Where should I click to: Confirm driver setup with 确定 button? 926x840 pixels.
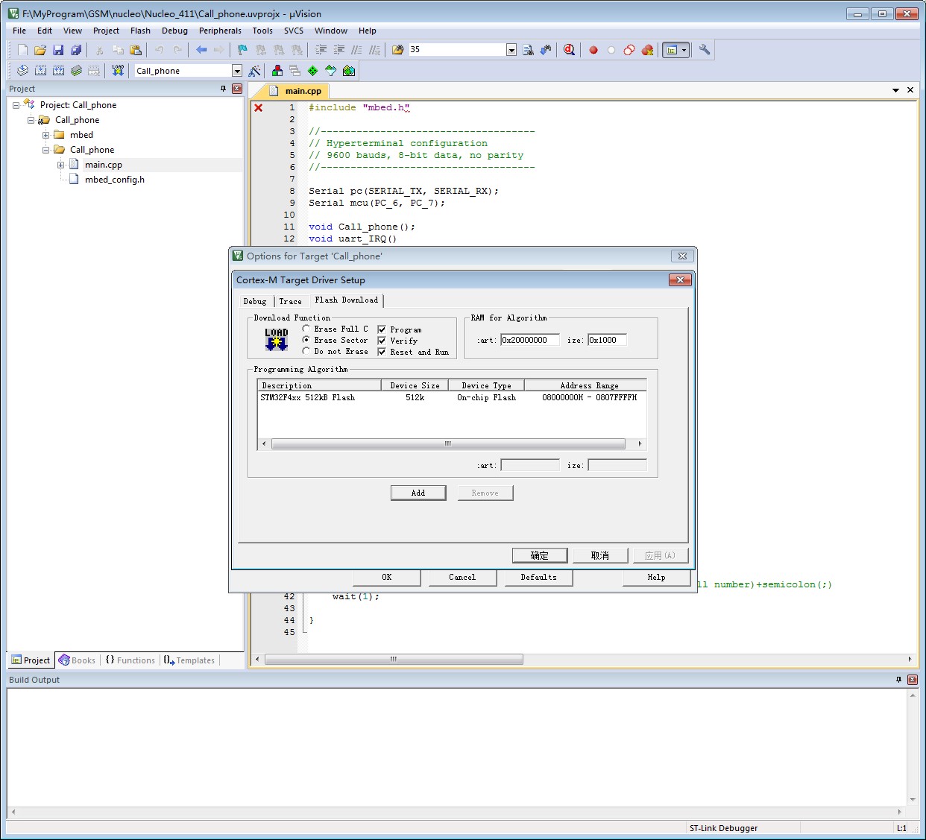tap(540, 555)
